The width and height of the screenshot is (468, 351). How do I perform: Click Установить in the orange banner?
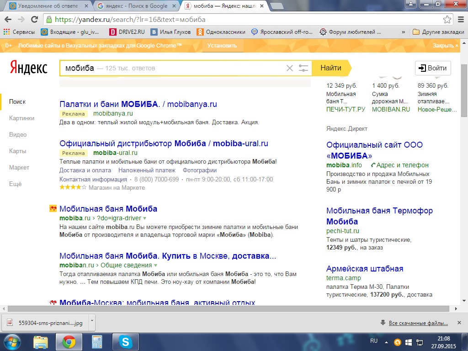pos(222,46)
